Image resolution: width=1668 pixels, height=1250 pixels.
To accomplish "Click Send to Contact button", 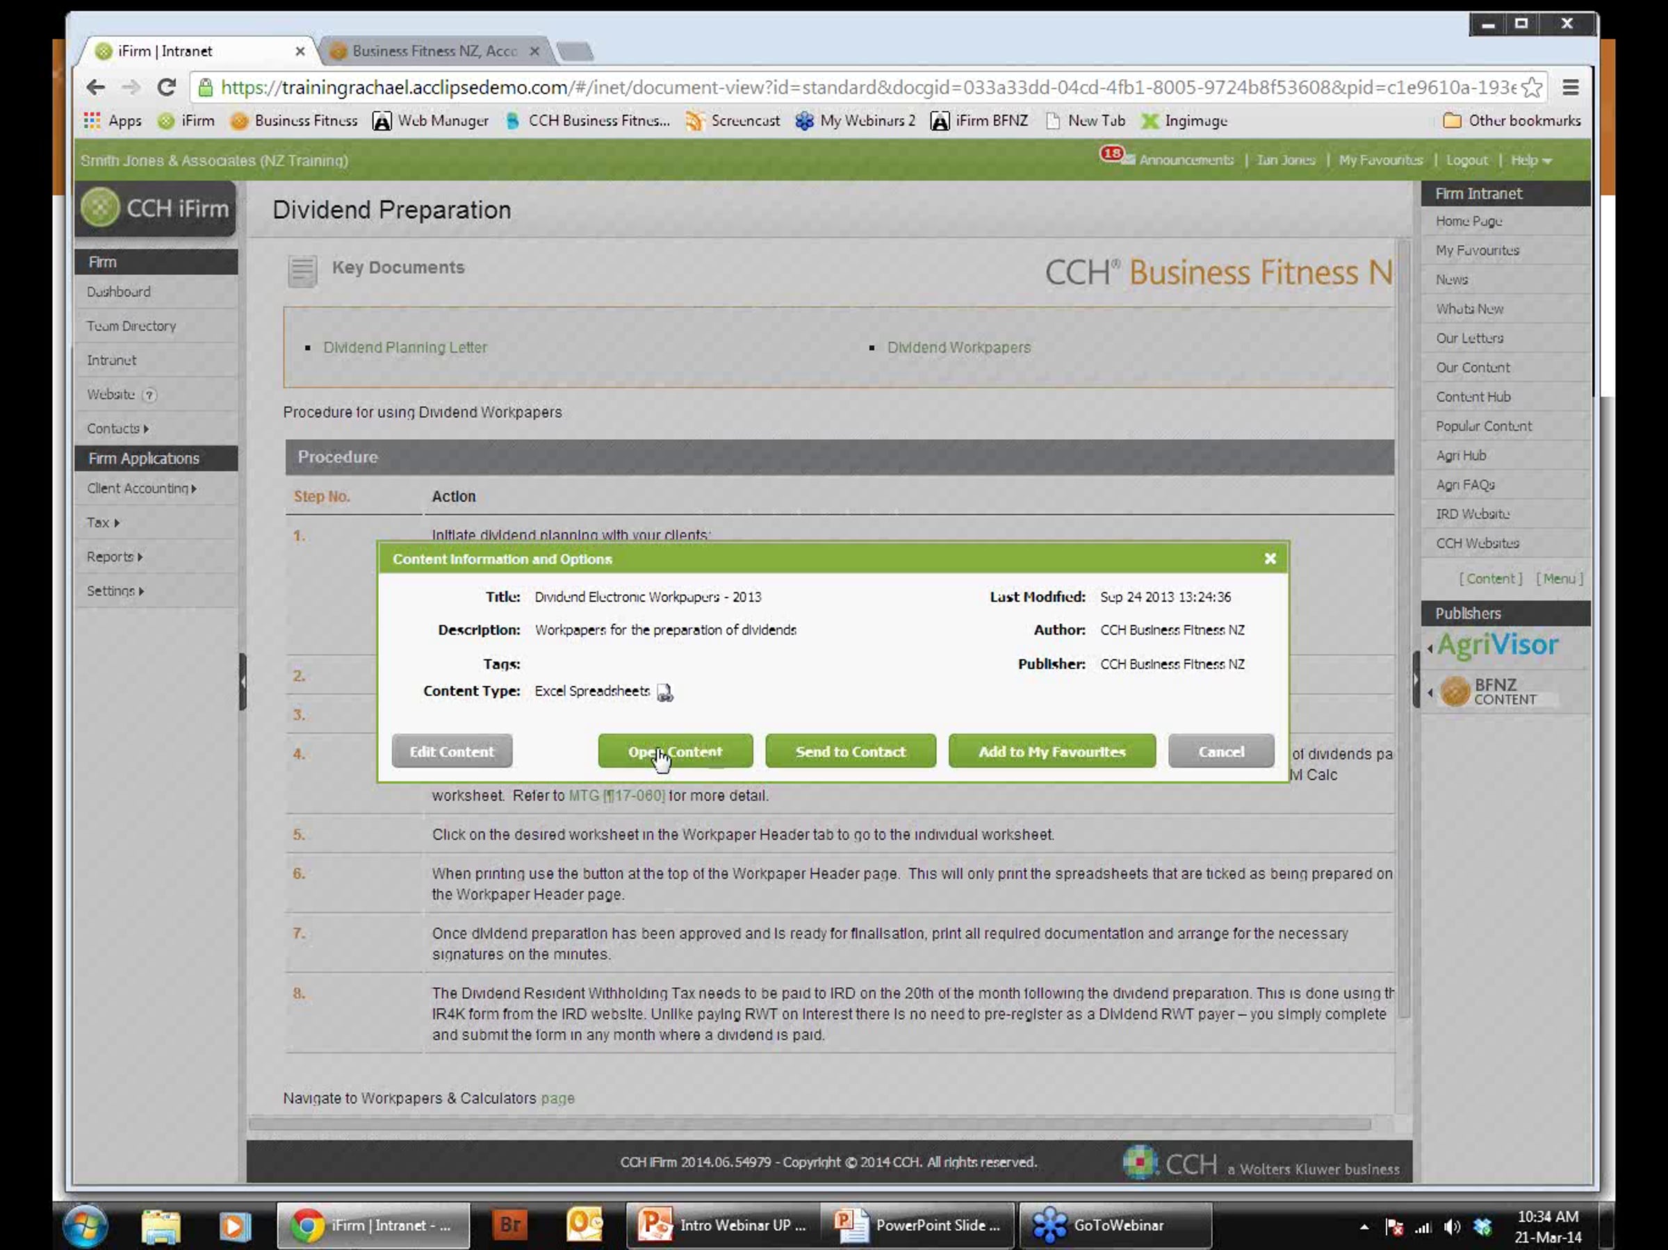I will [850, 752].
